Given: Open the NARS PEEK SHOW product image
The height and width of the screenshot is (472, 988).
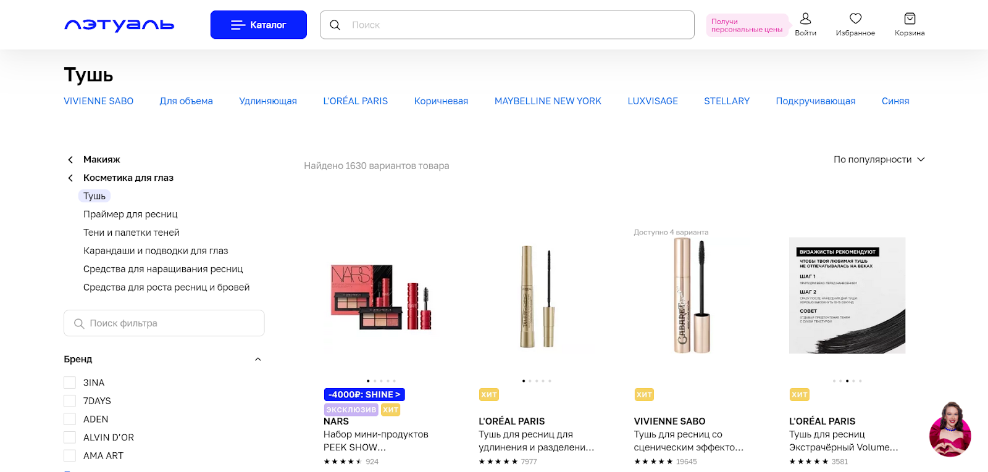Looking at the screenshot, I should point(381,297).
